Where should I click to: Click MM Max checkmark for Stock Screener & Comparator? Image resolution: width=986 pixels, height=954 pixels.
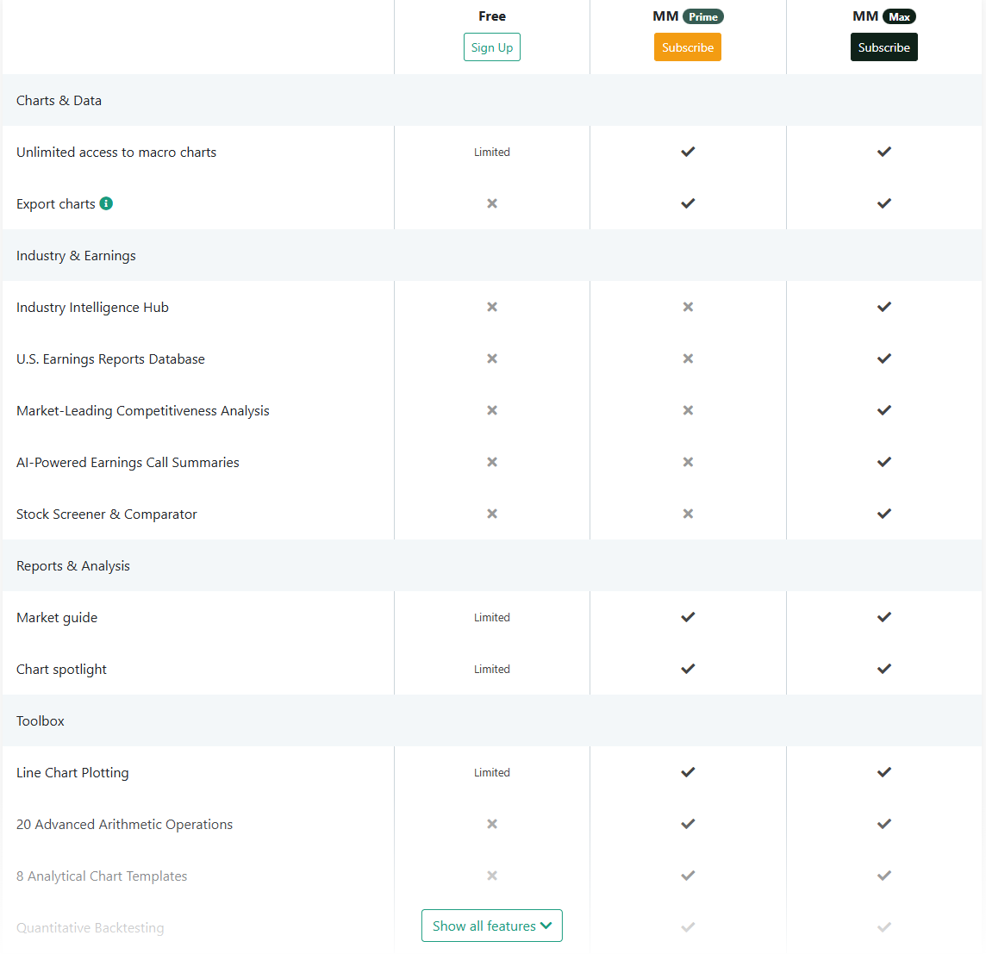click(884, 514)
